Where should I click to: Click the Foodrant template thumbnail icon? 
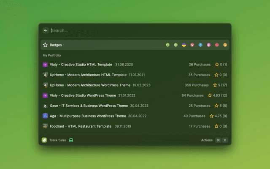[46, 126]
